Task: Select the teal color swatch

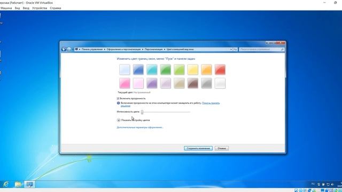Action: coord(152,69)
